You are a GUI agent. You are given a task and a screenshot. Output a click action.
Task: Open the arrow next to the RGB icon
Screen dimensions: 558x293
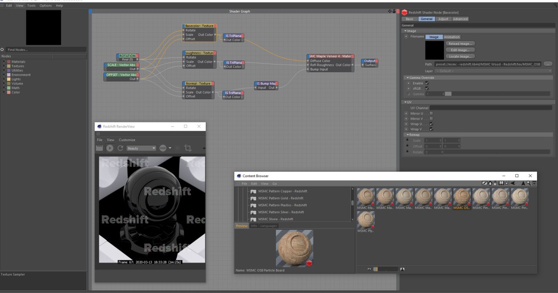click(x=170, y=148)
